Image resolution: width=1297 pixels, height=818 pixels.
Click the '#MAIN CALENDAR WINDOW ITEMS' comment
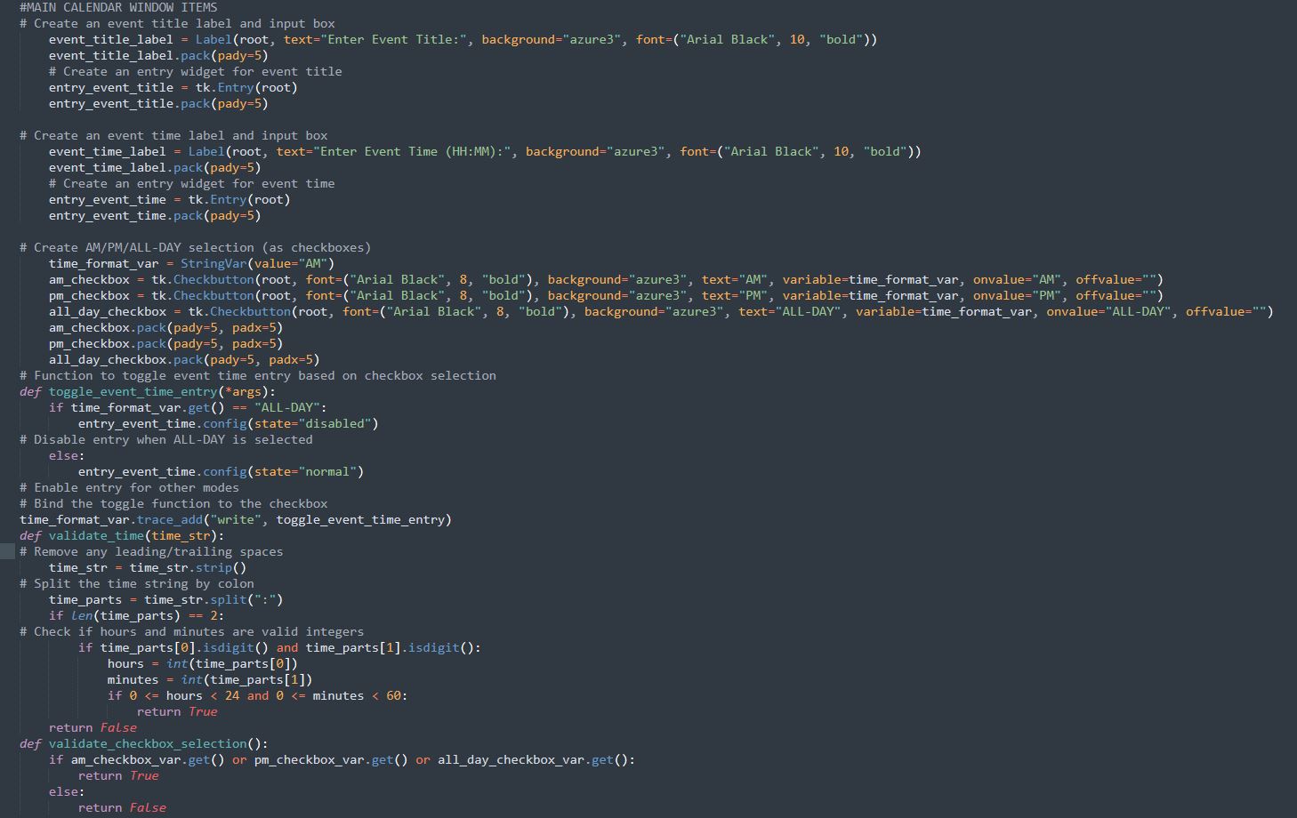118,7
